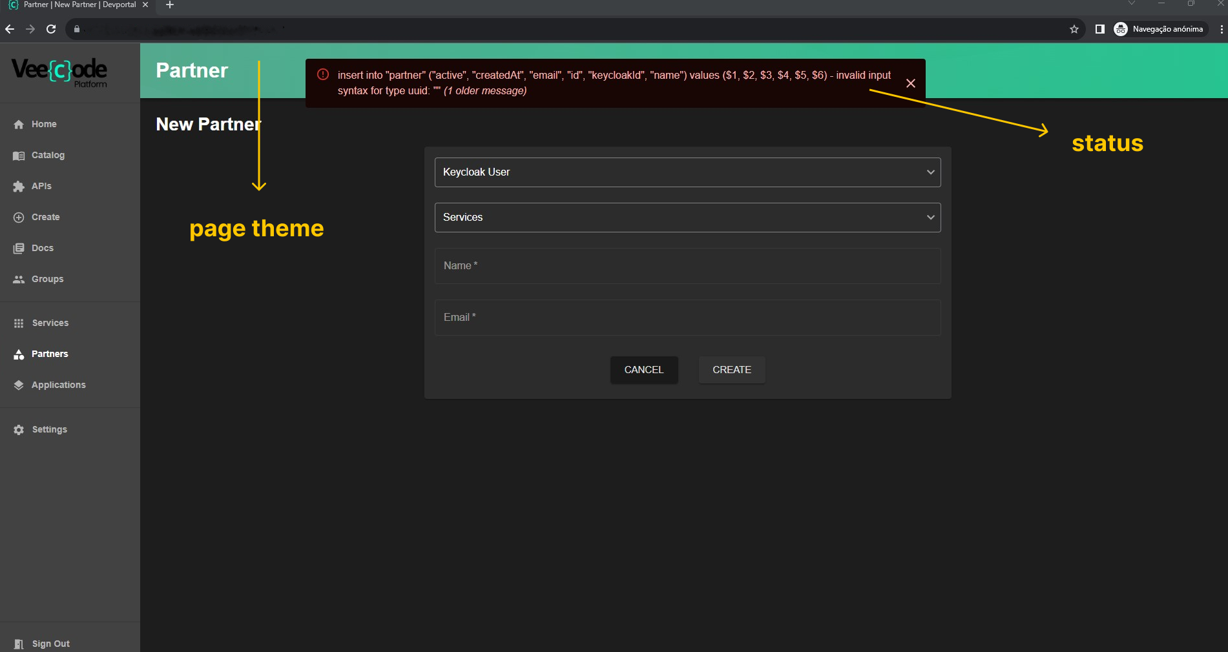The width and height of the screenshot is (1228, 652).
Task: Click the Groups people icon
Action: [19, 280]
